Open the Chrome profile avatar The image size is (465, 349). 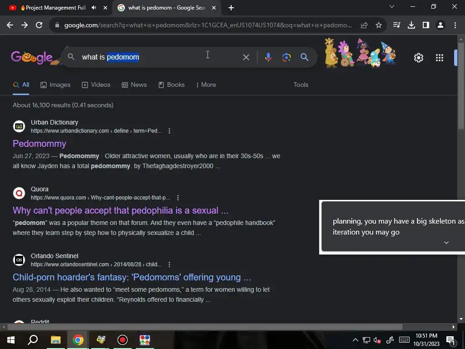(440, 25)
